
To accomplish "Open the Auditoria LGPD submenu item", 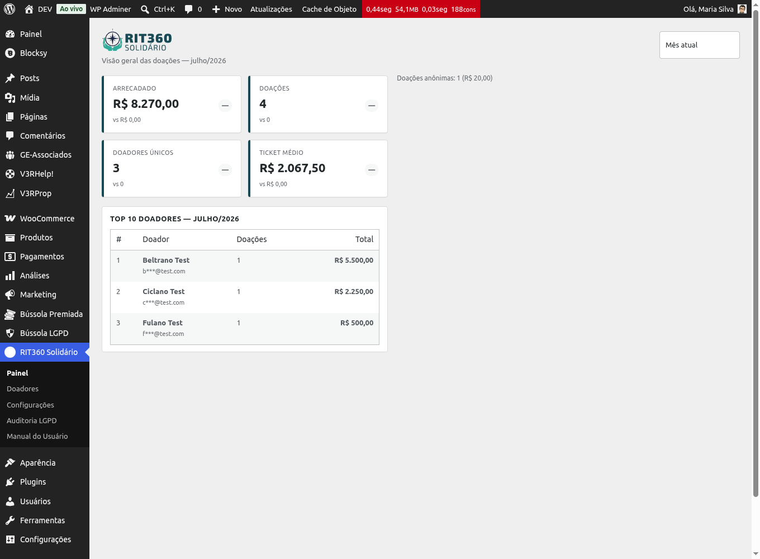I will (x=32, y=421).
